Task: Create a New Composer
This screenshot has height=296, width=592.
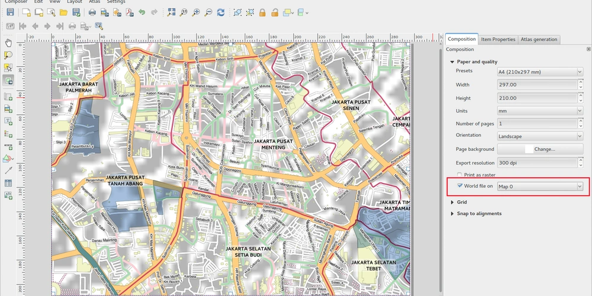Action: pyautogui.click(x=27, y=12)
